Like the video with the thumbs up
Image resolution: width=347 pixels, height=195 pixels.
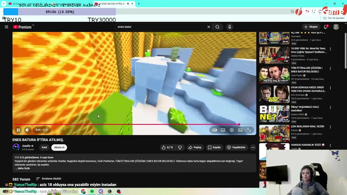tap(167, 147)
